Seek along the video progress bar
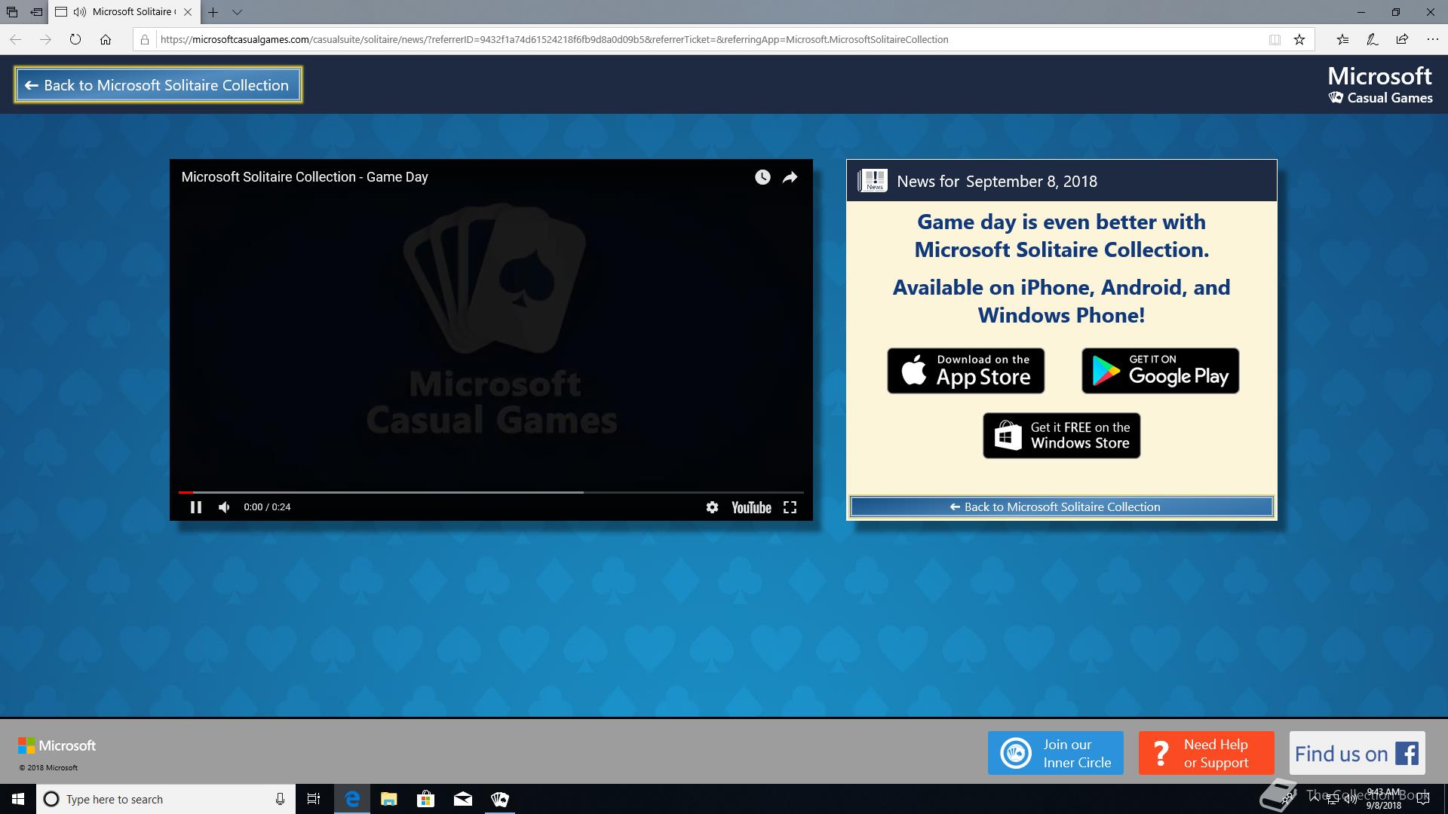The image size is (1448, 814). 491,492
